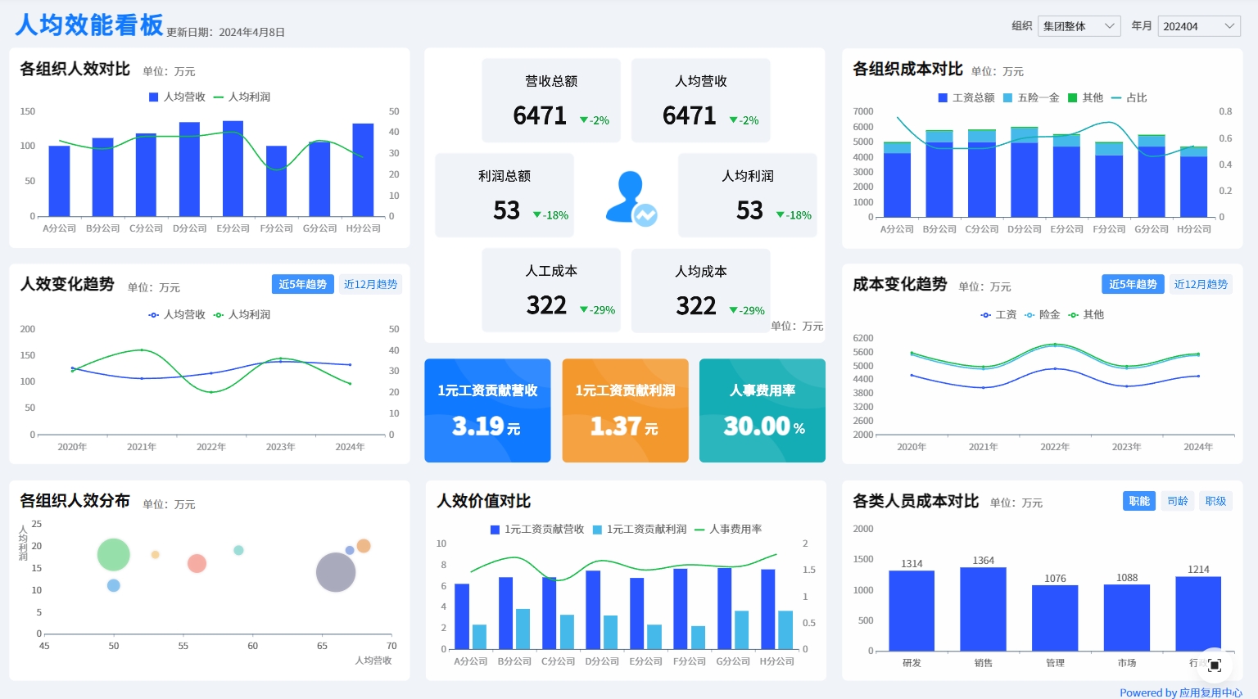The height and width of the screenshot is (699, 1258).
Task: Toggle 人均营收 legend in 各组织人效对比
Action: 177,97
